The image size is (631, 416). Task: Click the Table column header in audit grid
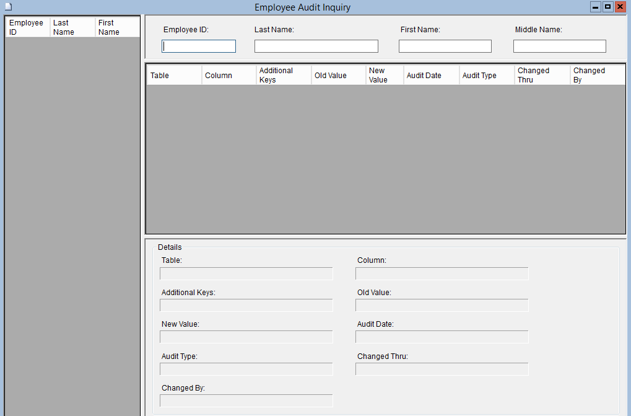click(174, 75)
